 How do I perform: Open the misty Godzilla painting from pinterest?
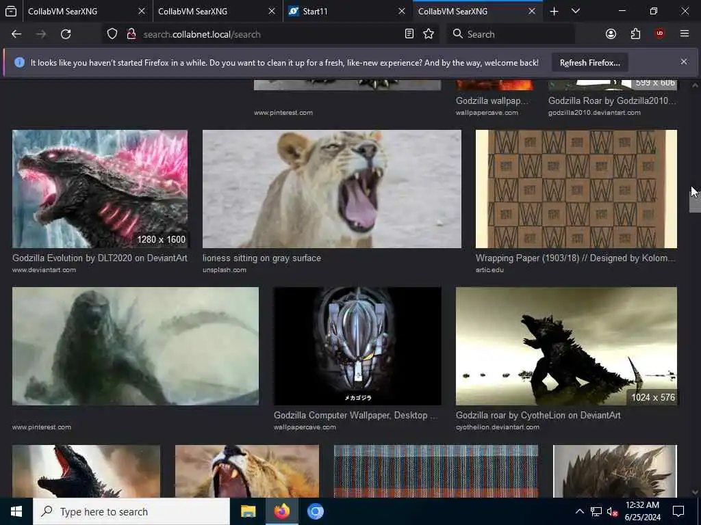(135, 346)
